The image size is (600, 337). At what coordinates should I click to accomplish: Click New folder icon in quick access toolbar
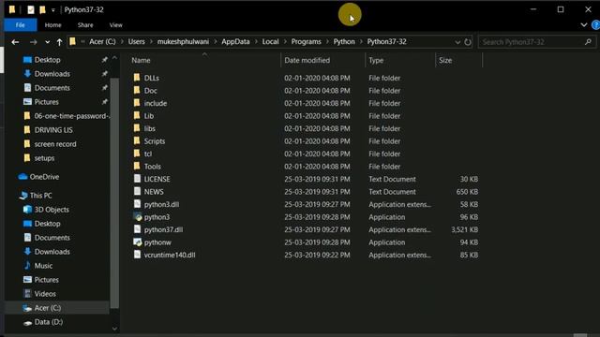point(42,9)
